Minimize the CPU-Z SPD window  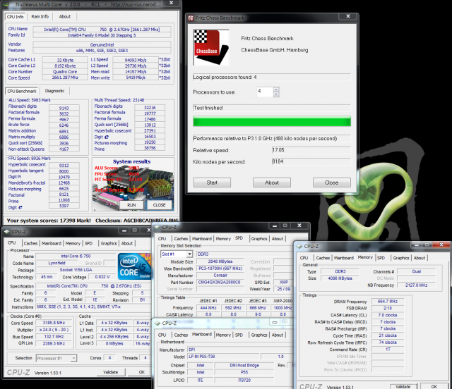(275, 226)
